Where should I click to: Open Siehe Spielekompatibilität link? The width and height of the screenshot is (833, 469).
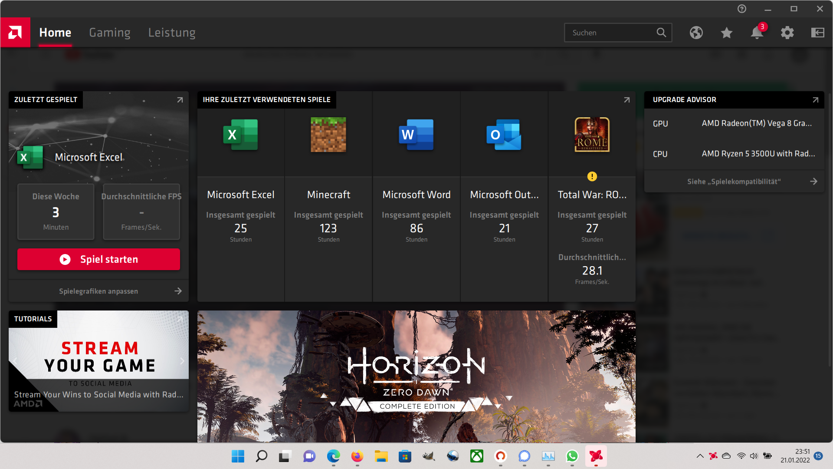[x=734, y=182]
